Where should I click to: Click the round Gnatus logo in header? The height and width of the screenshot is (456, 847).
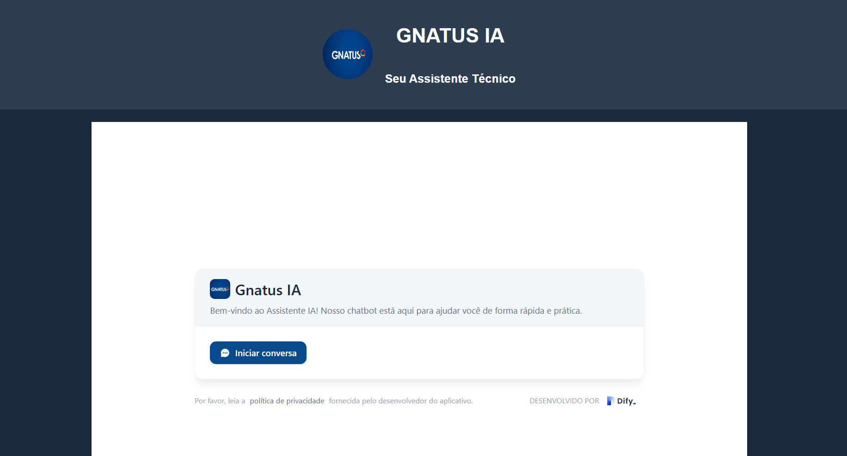point(348,54)
